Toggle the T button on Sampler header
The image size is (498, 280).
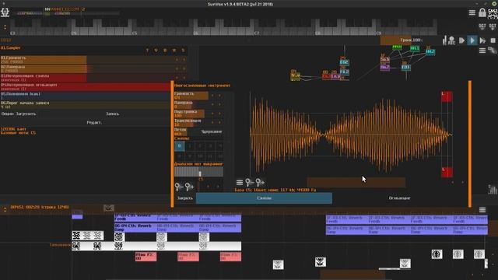point(147,50)
